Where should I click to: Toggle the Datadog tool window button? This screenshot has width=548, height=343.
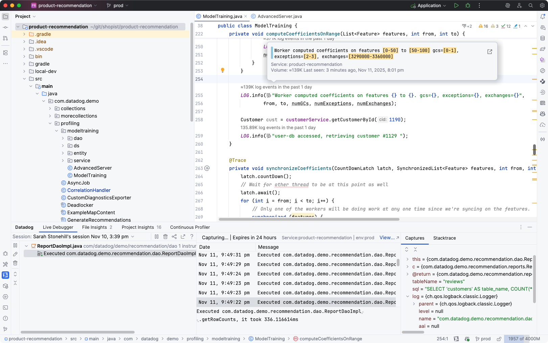coord(5,275)
